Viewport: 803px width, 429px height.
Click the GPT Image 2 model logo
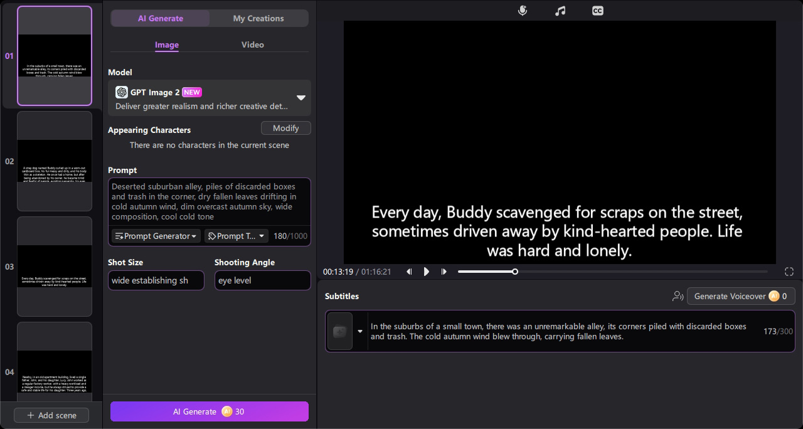click(x=122, y=92)
